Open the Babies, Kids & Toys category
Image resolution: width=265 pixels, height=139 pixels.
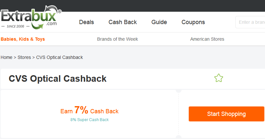tap(23, 39)
